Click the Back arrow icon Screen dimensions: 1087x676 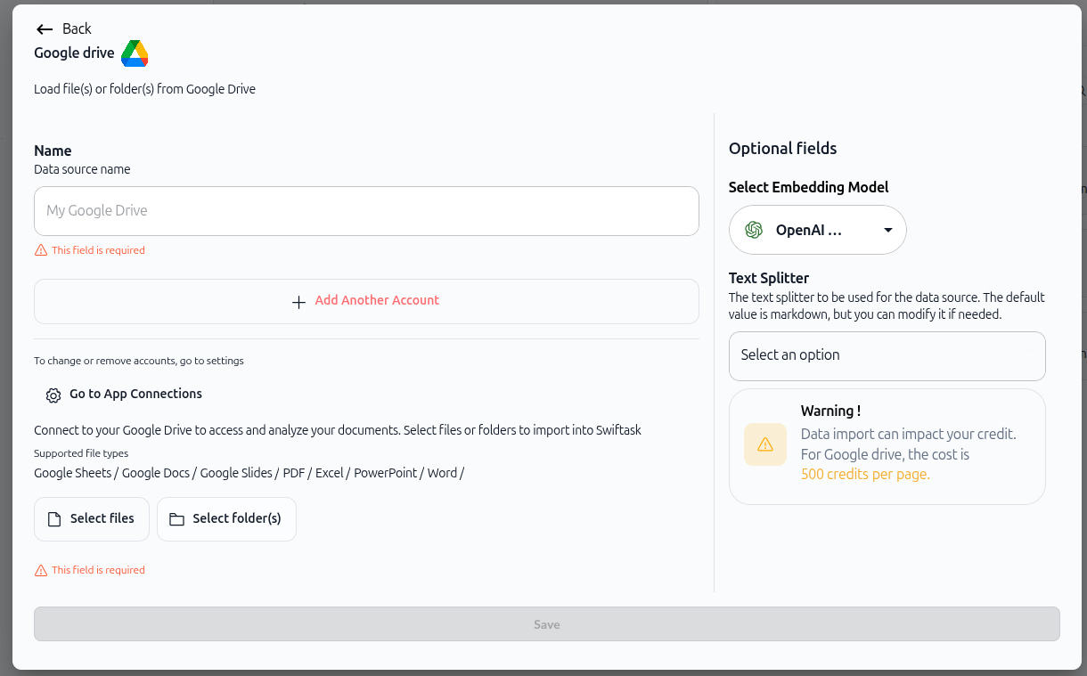(45, 29)
